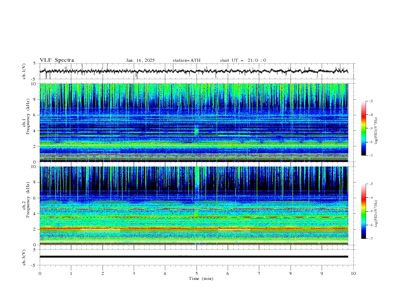
Task: Click the date 'Jan. 14, 2025'
Action: click(x=140, y=60)
